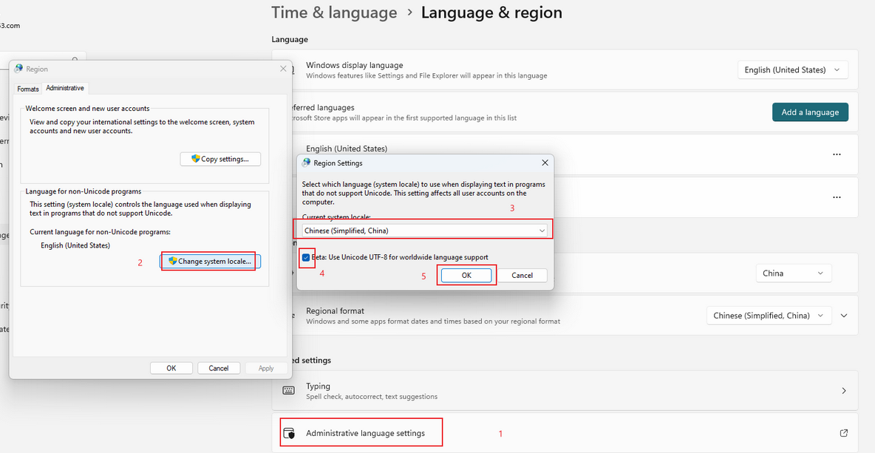Expand the Regional format section chevron
The width and height of the screenshot is (875, 453).
pos(844,316)
